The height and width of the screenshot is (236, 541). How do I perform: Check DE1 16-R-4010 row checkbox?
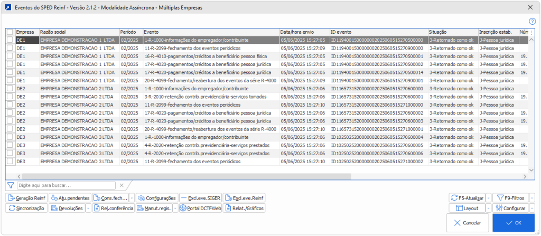click(x=10, y=56)
